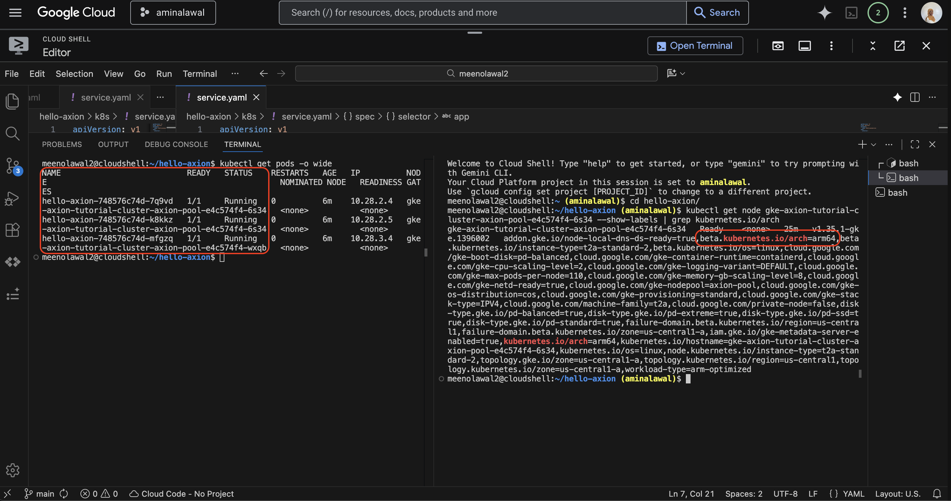951x501 pixels.
Task: Click errors and warnings count in status bar
Action: (99, 494)
